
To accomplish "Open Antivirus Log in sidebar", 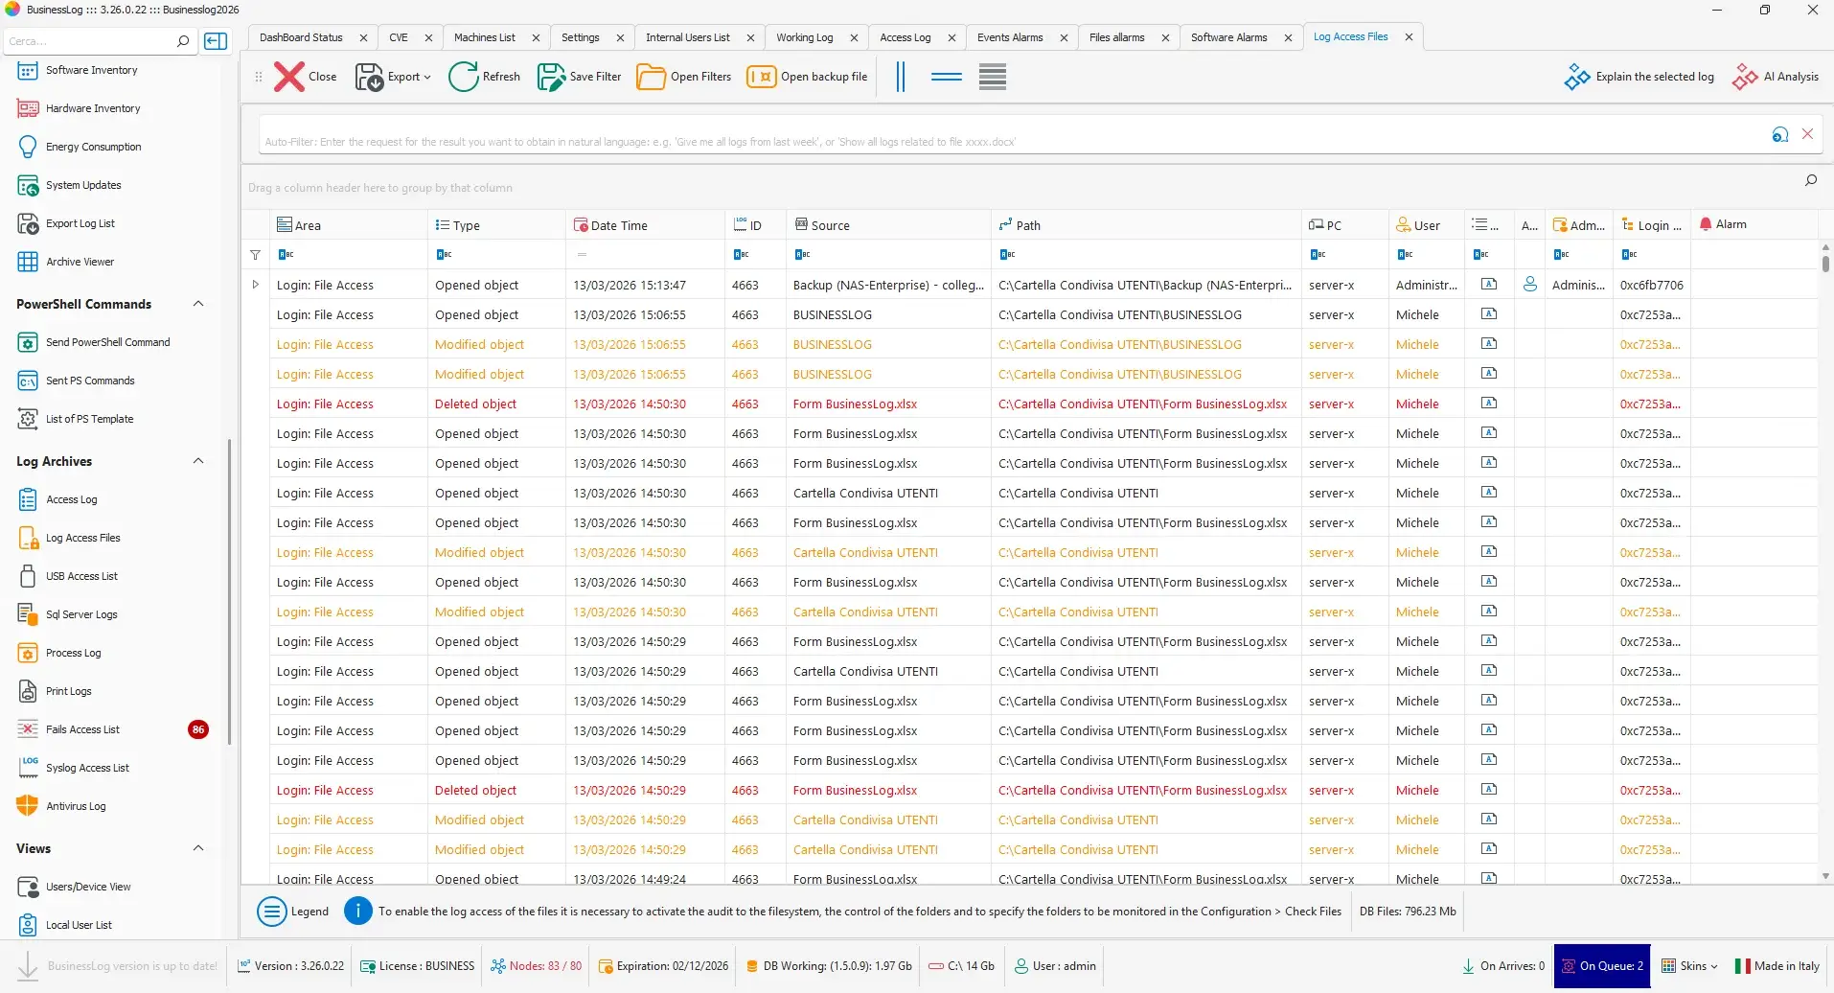I will (76, 806).
